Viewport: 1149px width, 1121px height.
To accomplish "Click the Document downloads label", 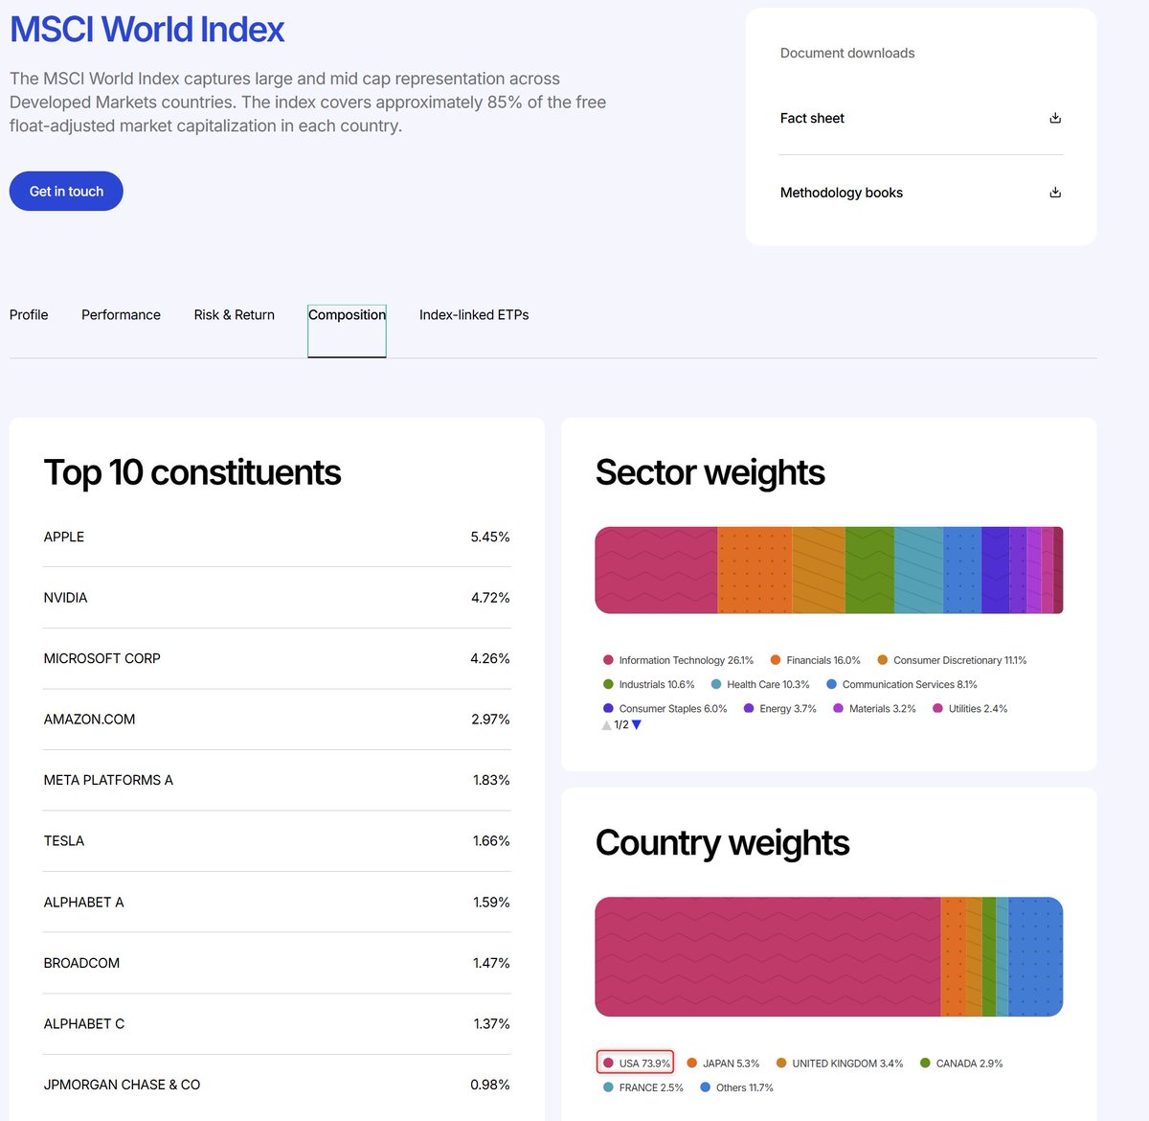I will click(x=847, y=53).
